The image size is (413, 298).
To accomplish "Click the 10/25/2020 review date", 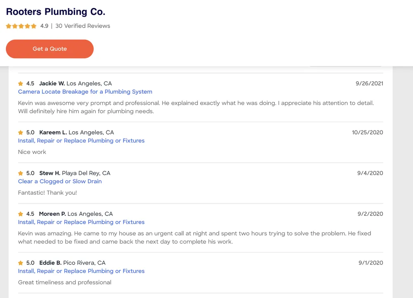I will 367,132.
